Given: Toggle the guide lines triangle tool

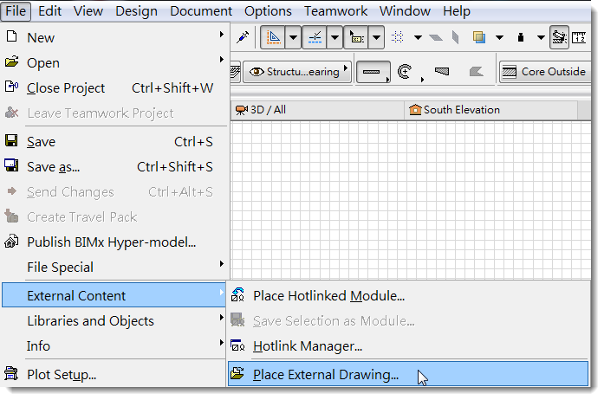Looking at the screenshot, I should [x=273, y=37].
